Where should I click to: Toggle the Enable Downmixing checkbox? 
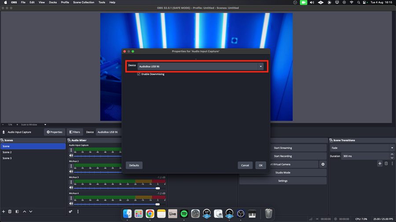pos(139,74)
